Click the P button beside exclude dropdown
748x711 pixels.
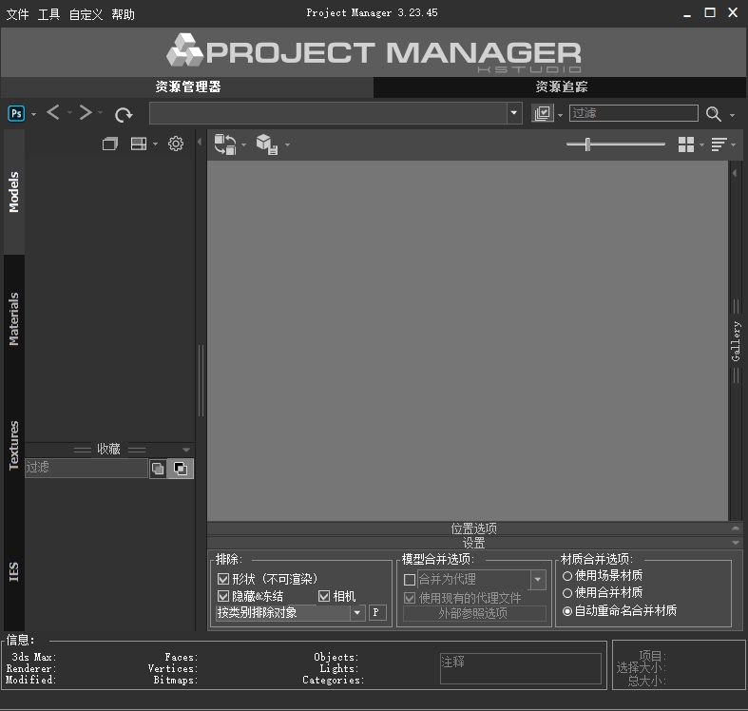(377, 613)
